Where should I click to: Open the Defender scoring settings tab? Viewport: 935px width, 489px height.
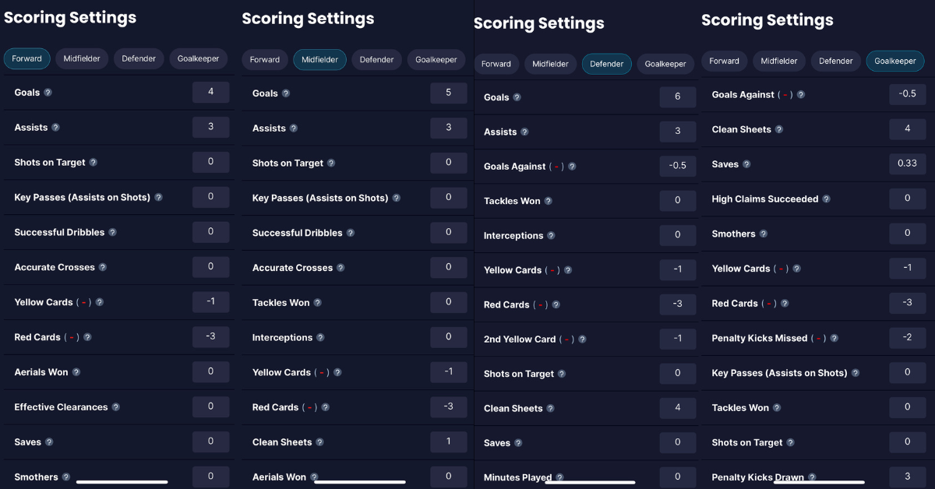[x=606, y=64]
